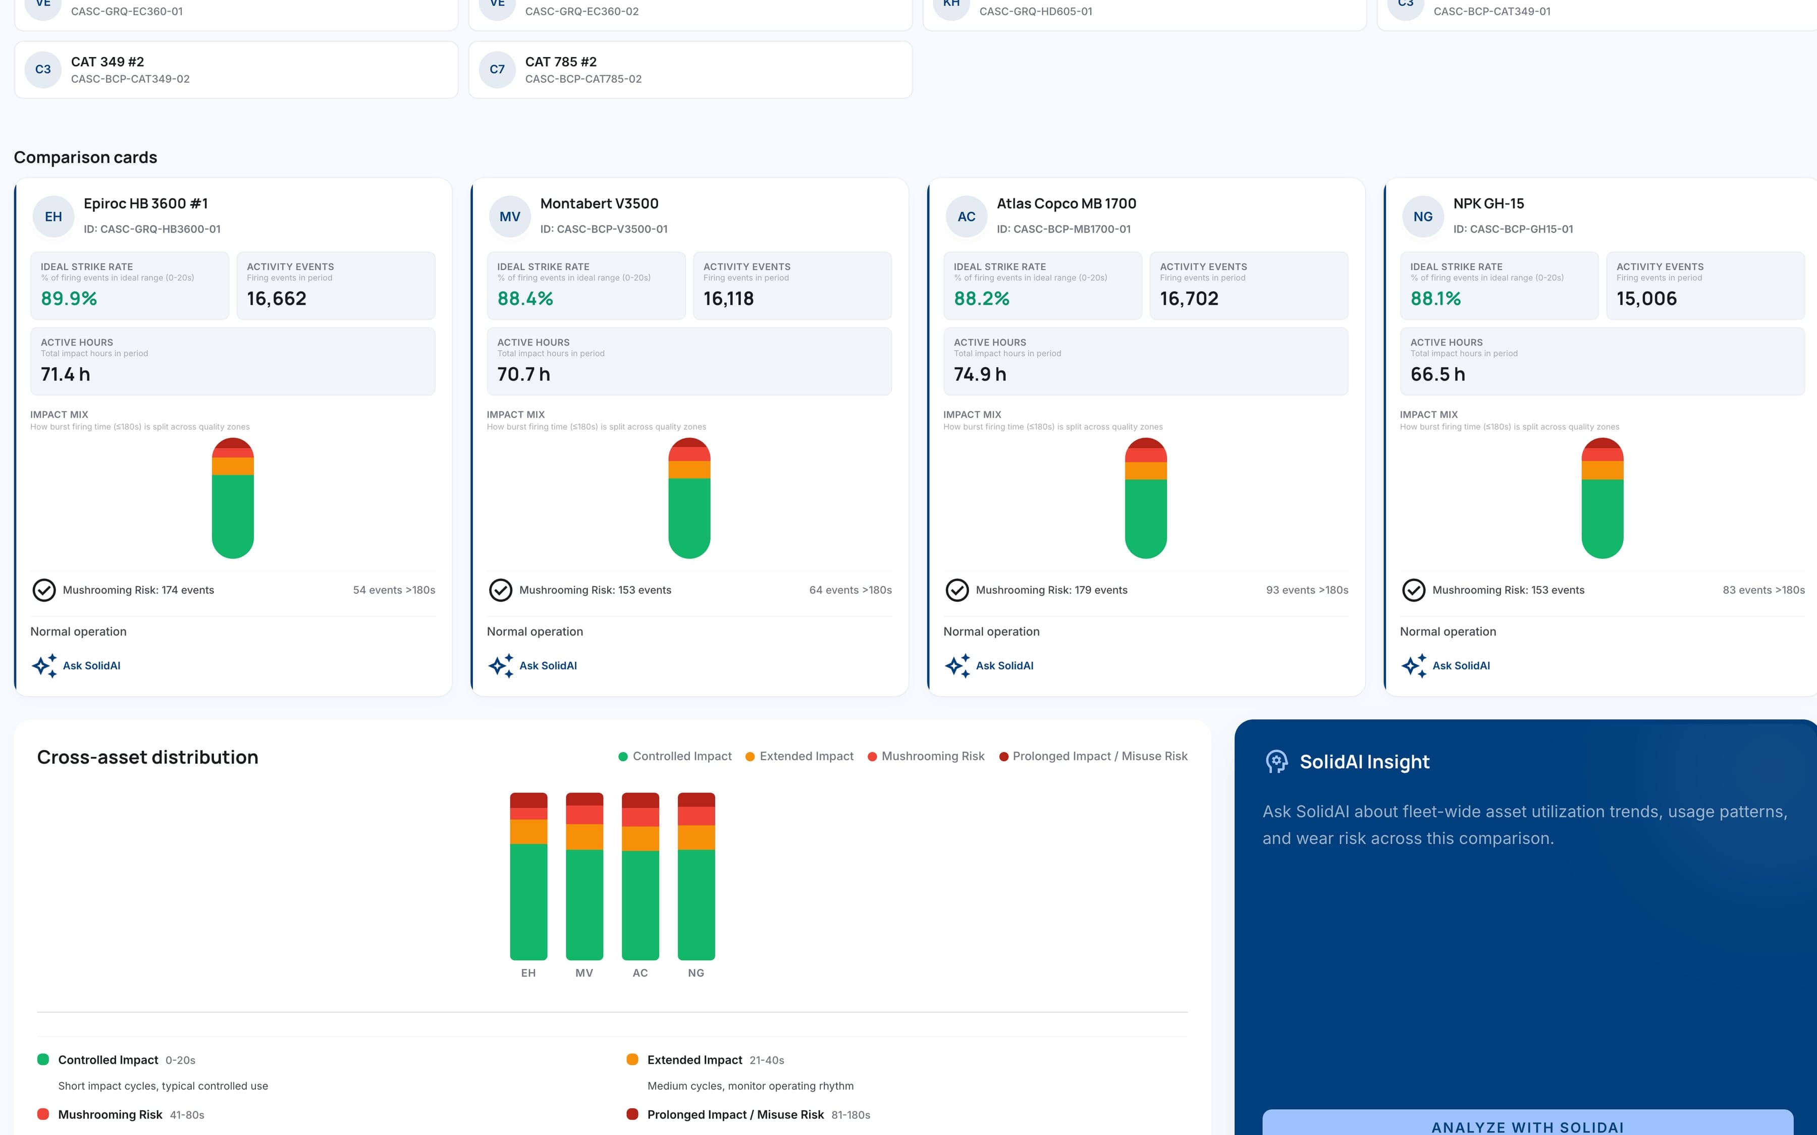1817x1135 pixels.
Task: Ask SolidAI about NPK GH-15
Action: pos(1446,666)
